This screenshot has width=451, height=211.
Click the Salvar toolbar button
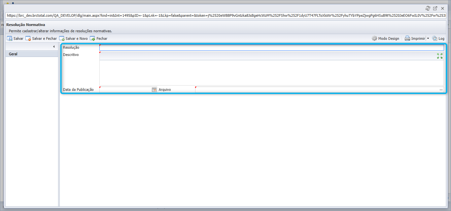15,39
